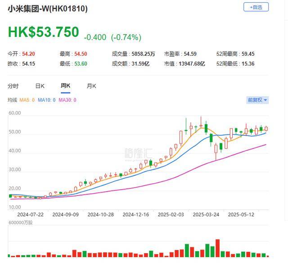The height and width of the screenshot is (263, 288).
Task: Click the 30.00 price axis label
Action: click(15, 169)
